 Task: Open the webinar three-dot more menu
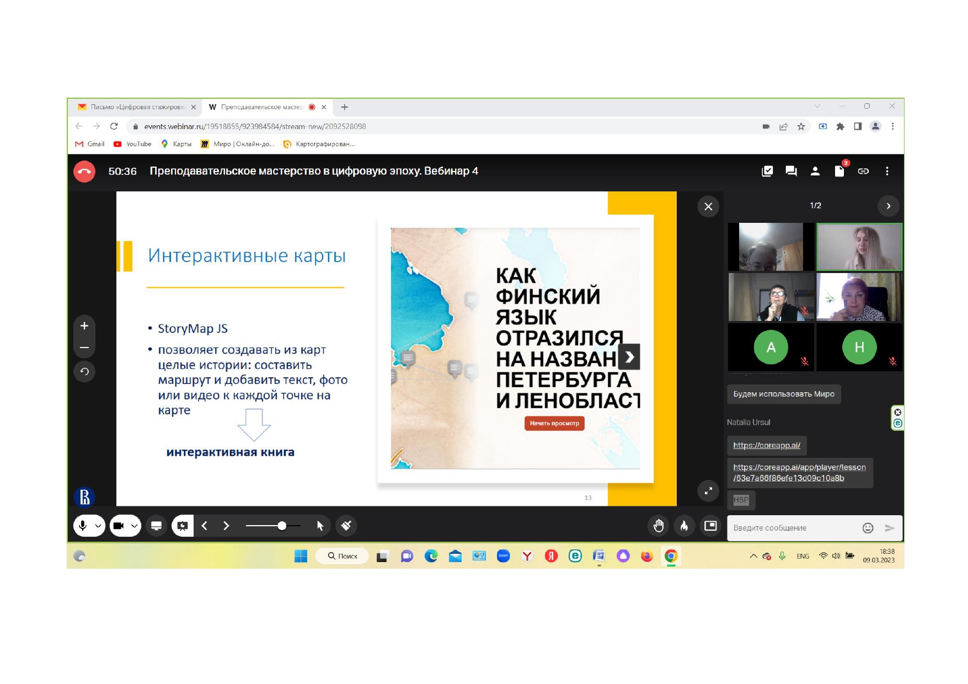887,171
